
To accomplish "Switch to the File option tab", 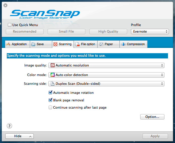I will click(86, 44).
